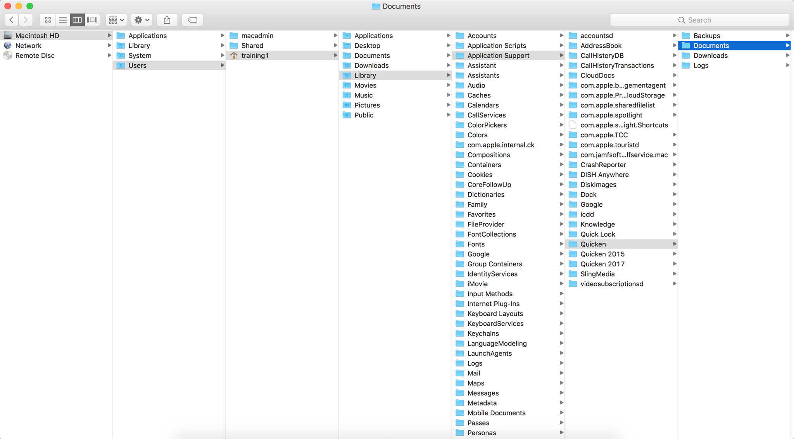Click the Share toolbar icon
Screen dimensions: 794x439
(167, 20)
